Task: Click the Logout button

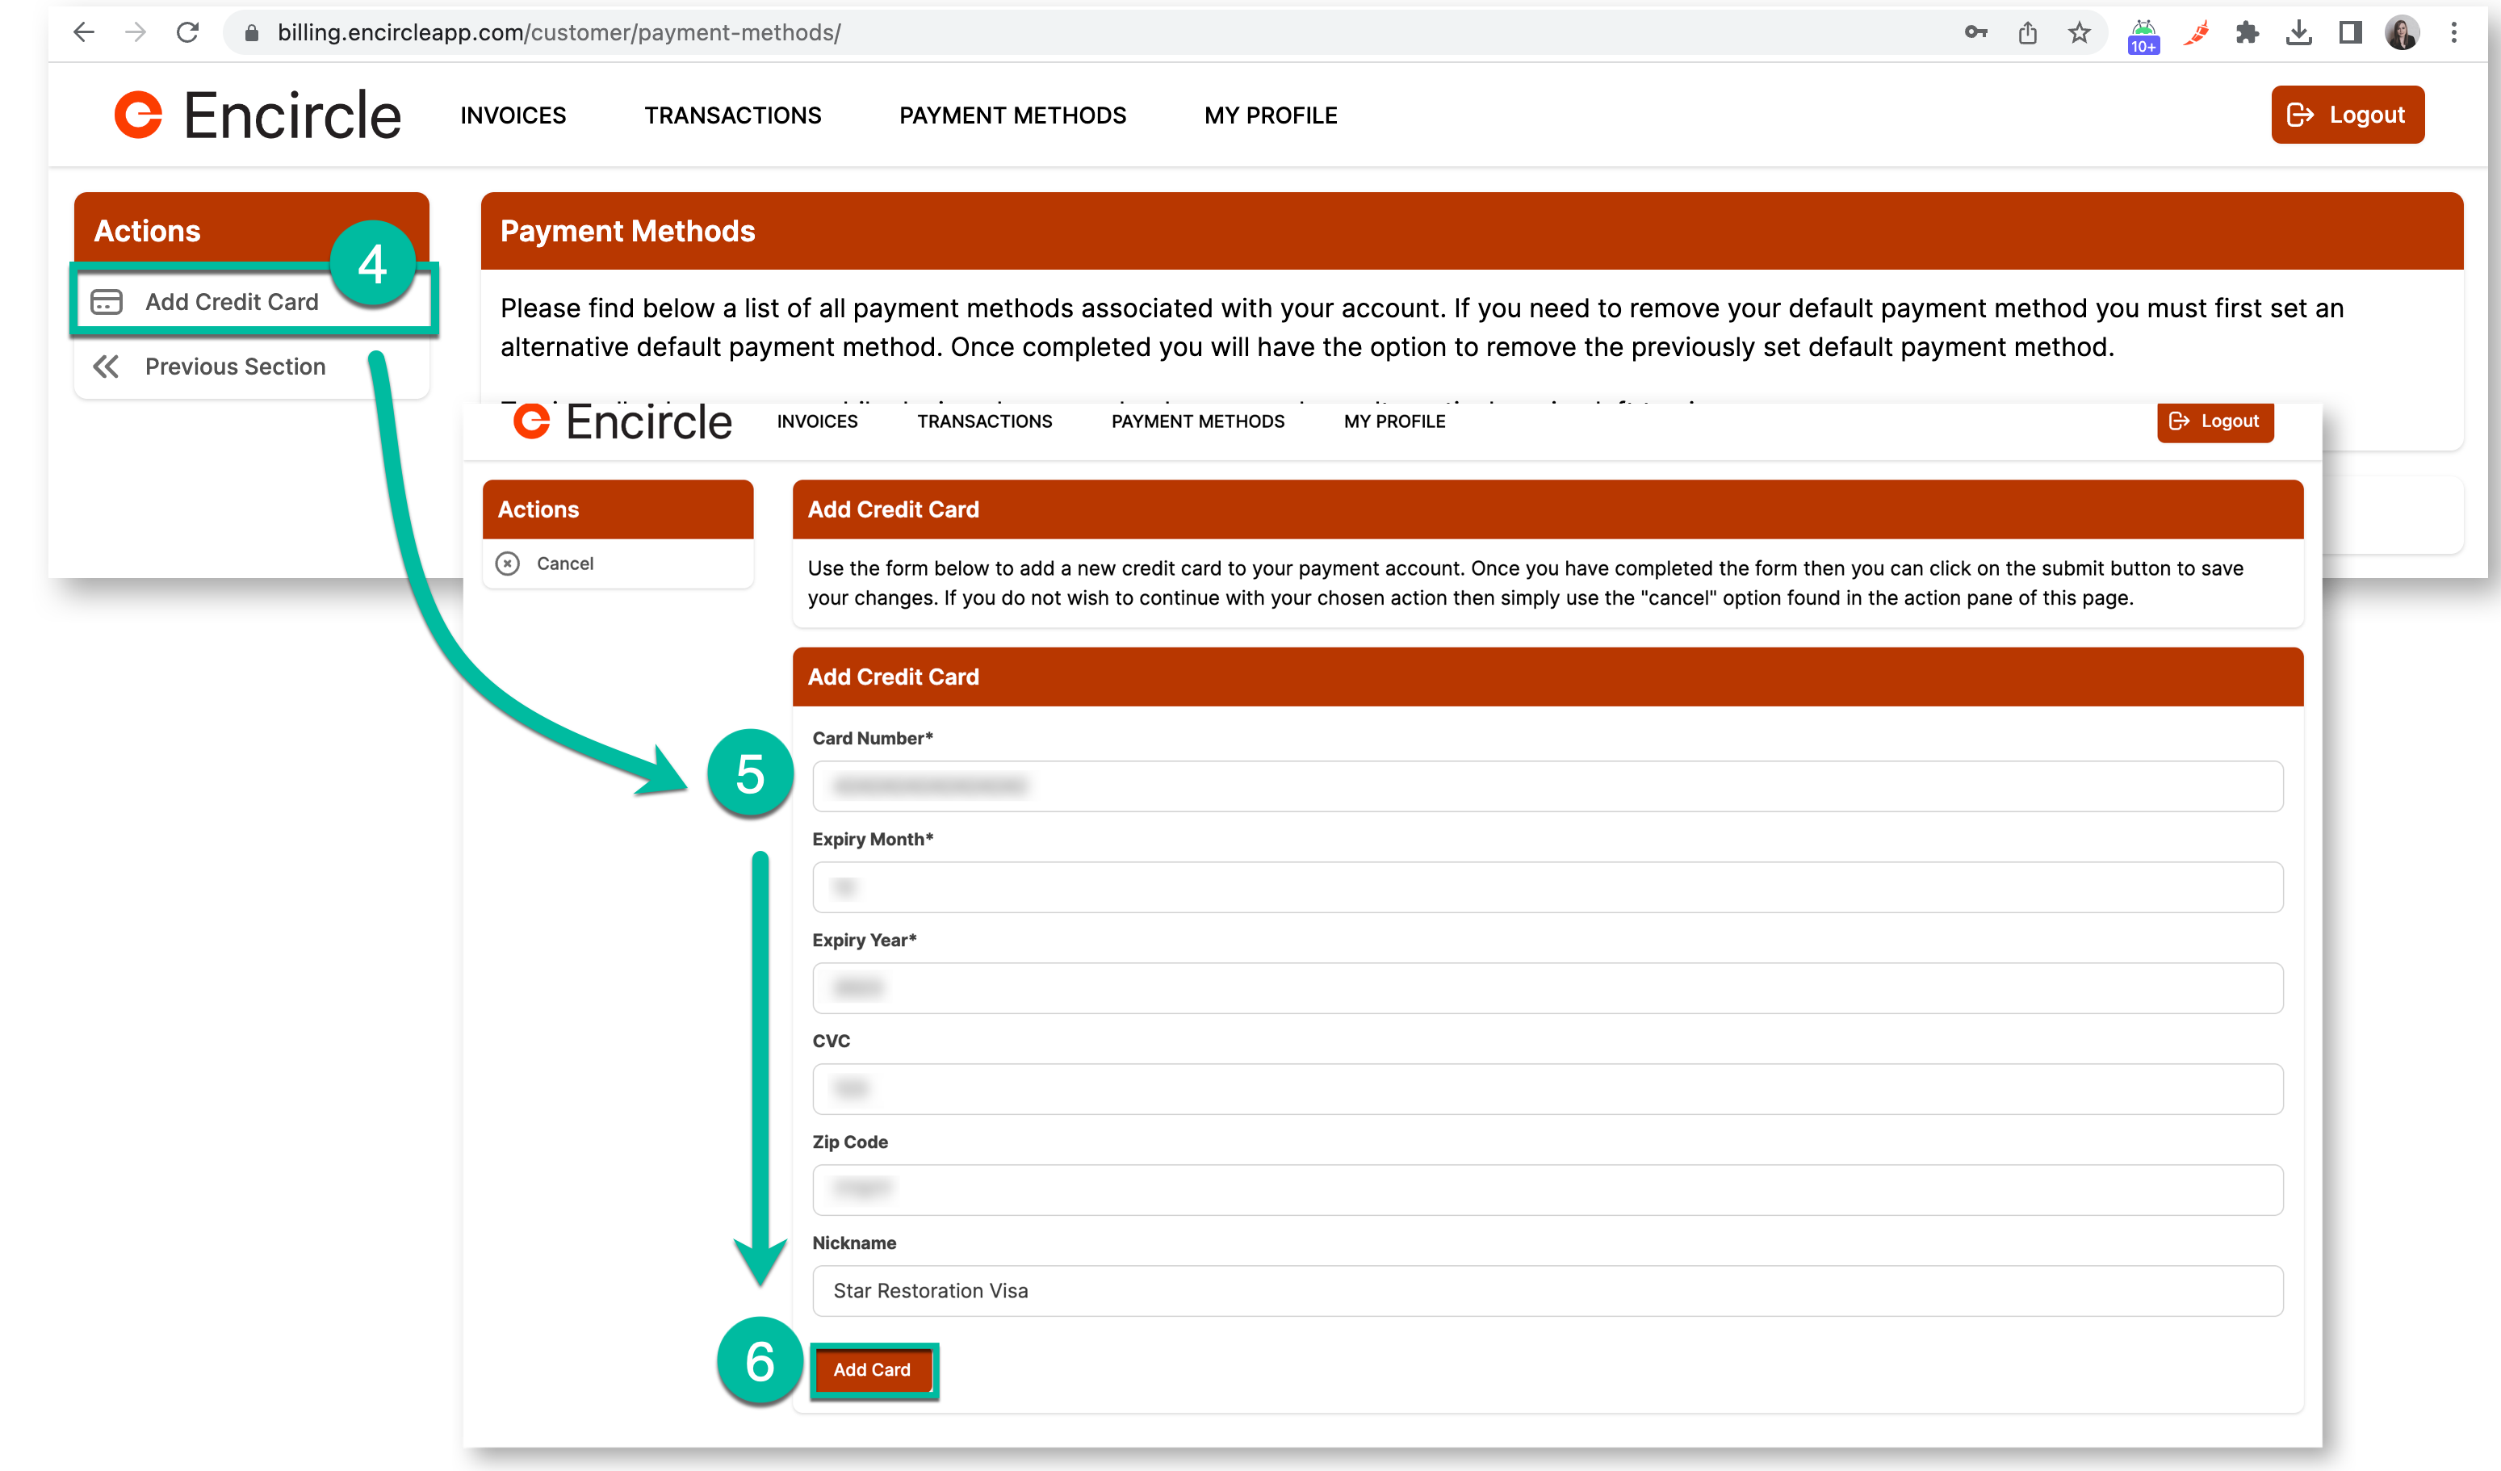Action: 2347,114
